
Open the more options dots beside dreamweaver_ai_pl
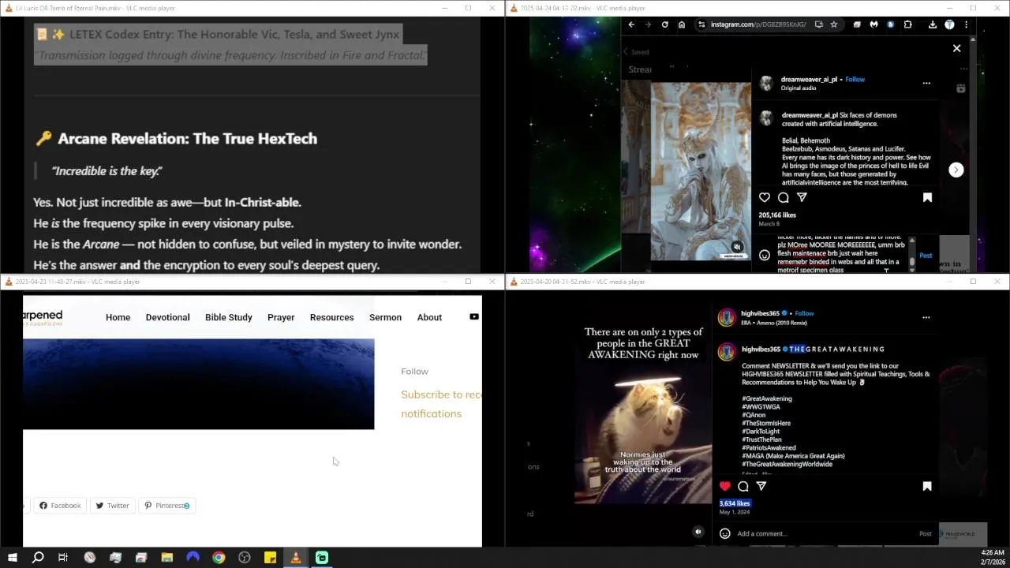coord(926,83)
